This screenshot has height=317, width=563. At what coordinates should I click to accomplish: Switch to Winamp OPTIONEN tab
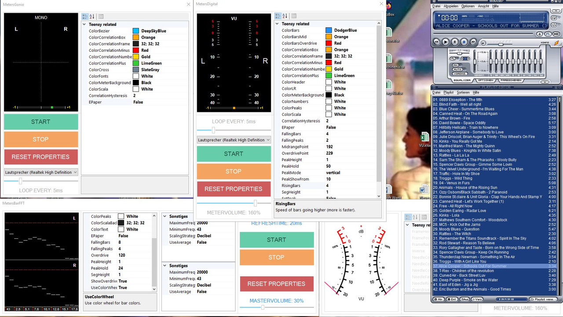point(486,80)
